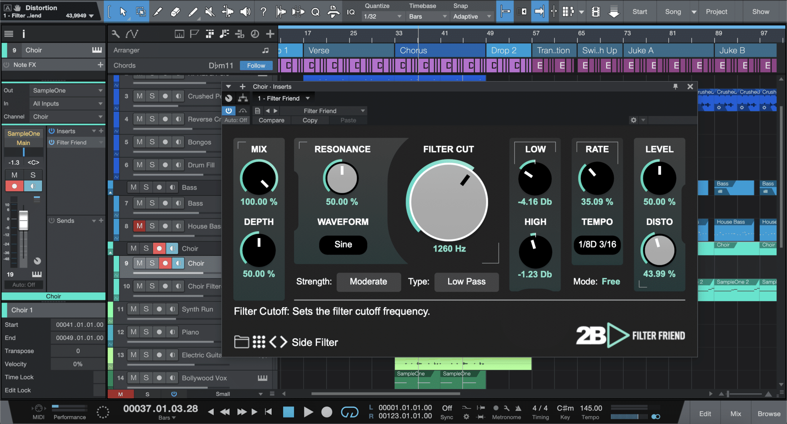
Task: Open track settings with the wrench icon
Action: (x=115, y=34)
